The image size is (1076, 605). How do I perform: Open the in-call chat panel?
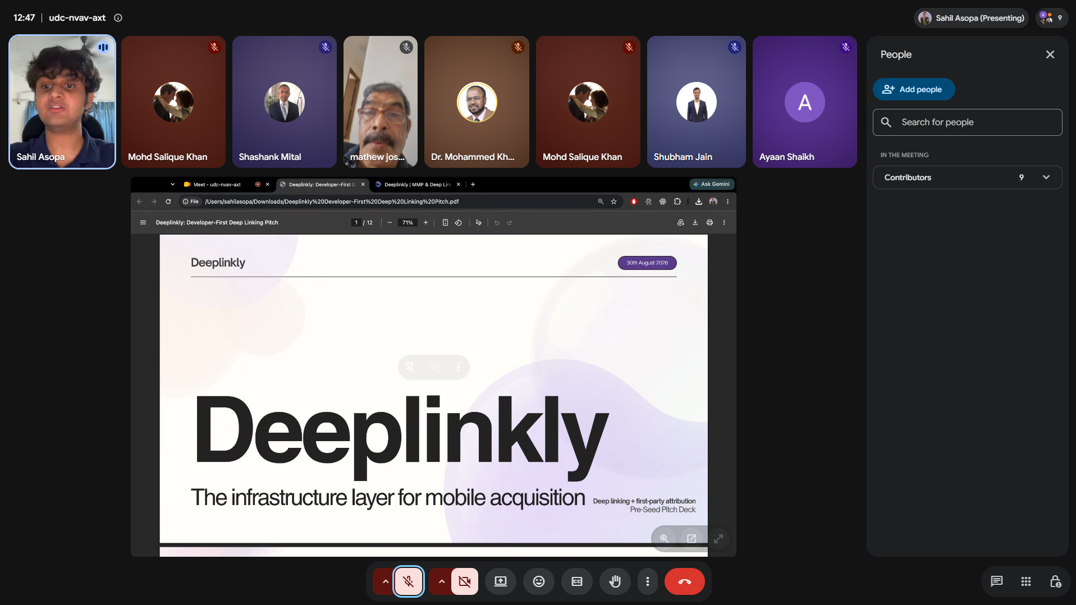997,581
